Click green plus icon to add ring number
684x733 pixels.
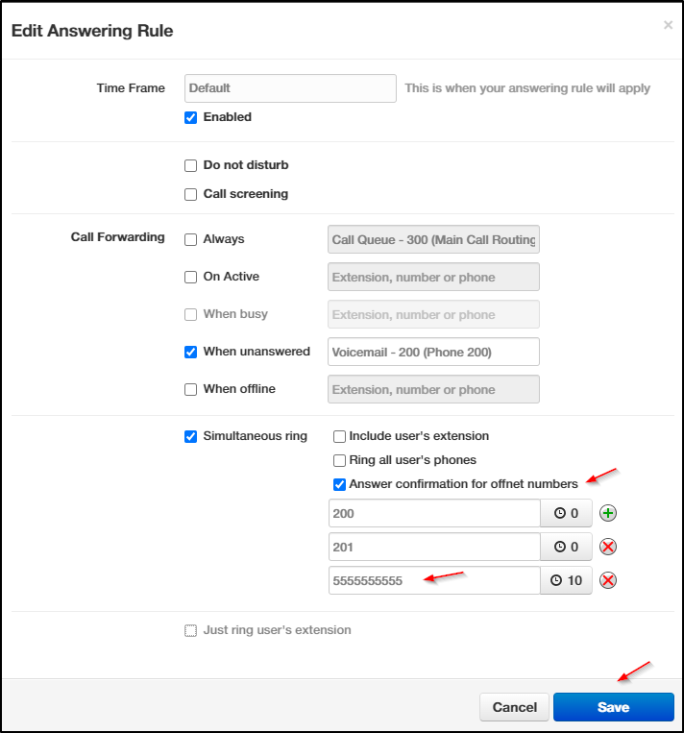[x=608, y=513]
